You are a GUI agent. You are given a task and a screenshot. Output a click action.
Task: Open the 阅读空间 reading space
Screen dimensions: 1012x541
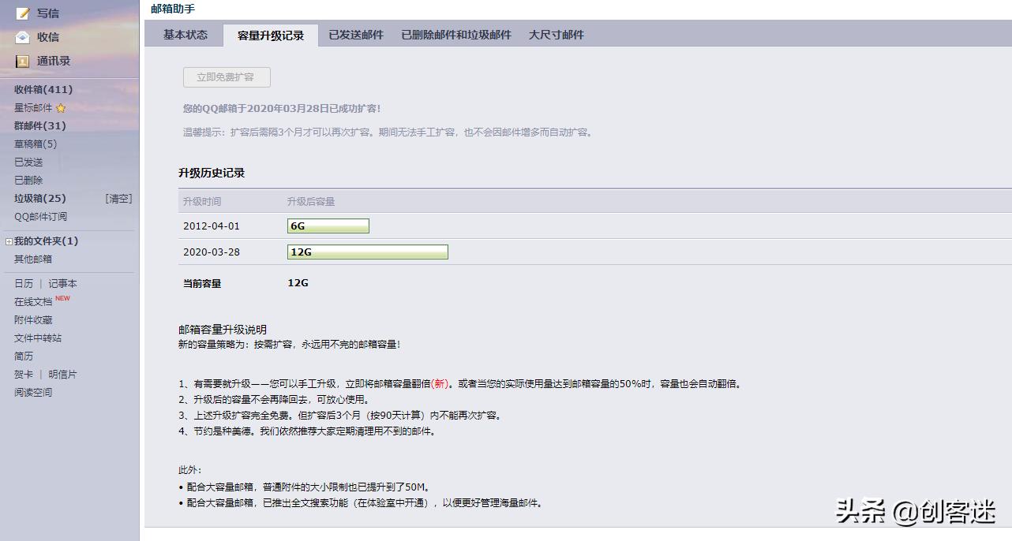32,392
